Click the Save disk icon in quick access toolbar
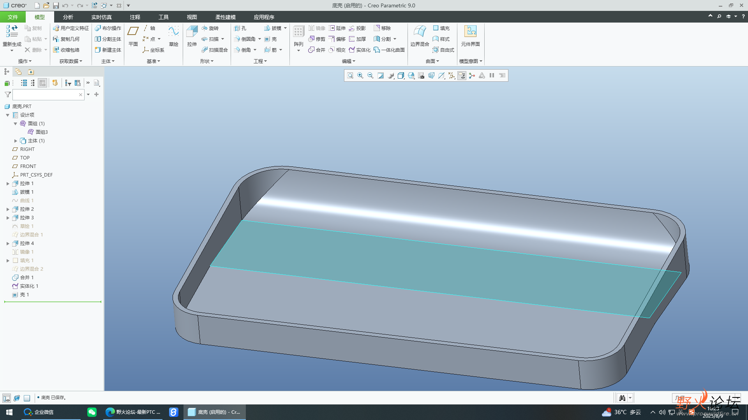Image resolution: width=748 pixels, height=420 pixels. tap(56, 5)
